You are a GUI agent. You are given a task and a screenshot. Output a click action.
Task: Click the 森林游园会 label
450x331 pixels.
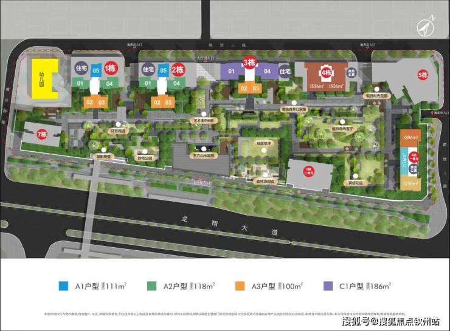(x=265, y=182)
